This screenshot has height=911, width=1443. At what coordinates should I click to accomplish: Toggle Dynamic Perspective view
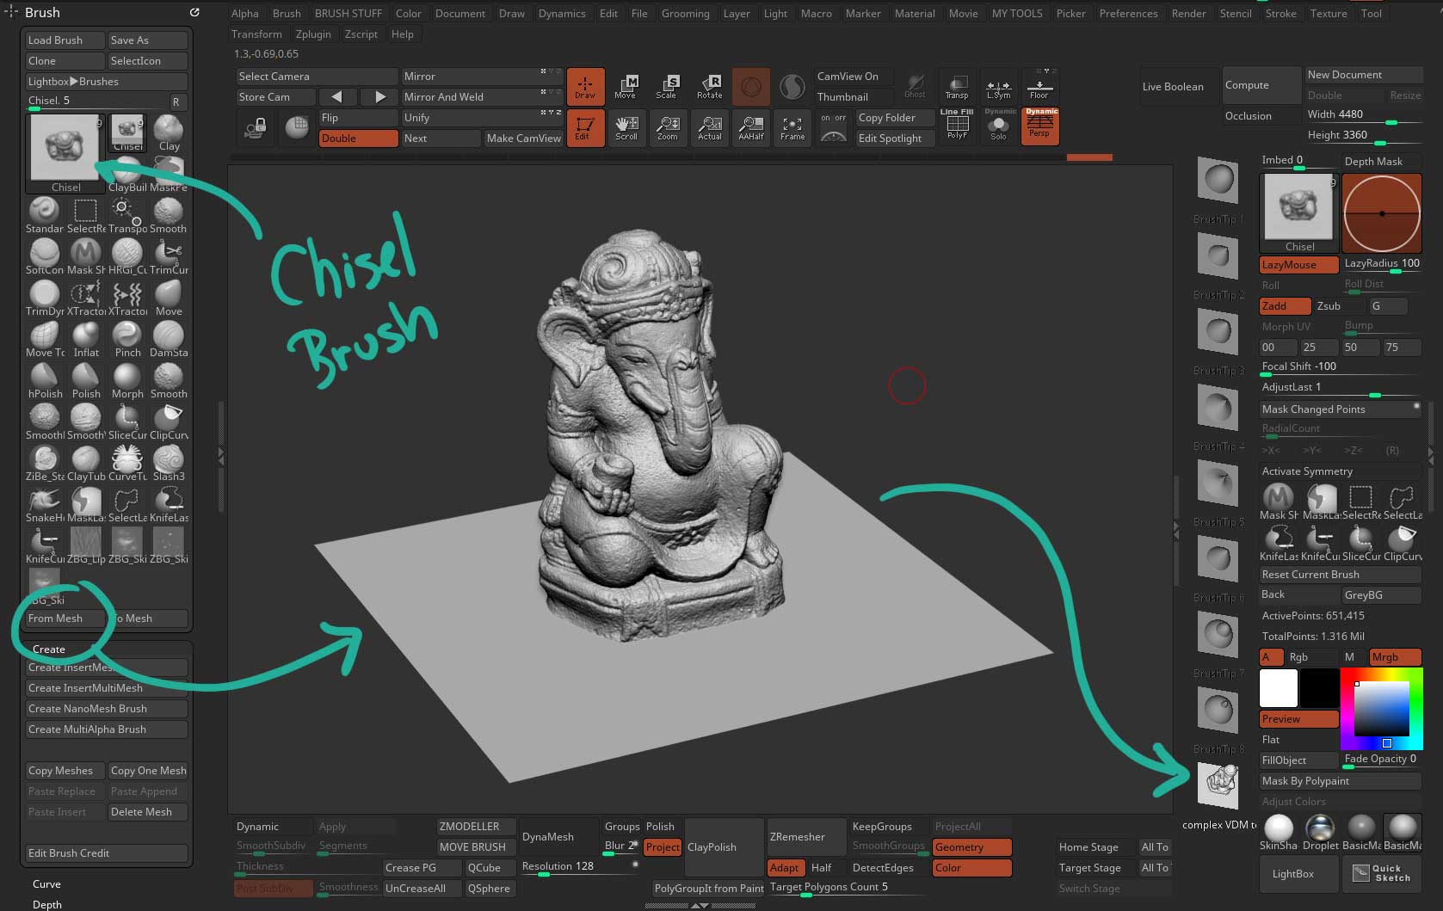point(1040,126)
